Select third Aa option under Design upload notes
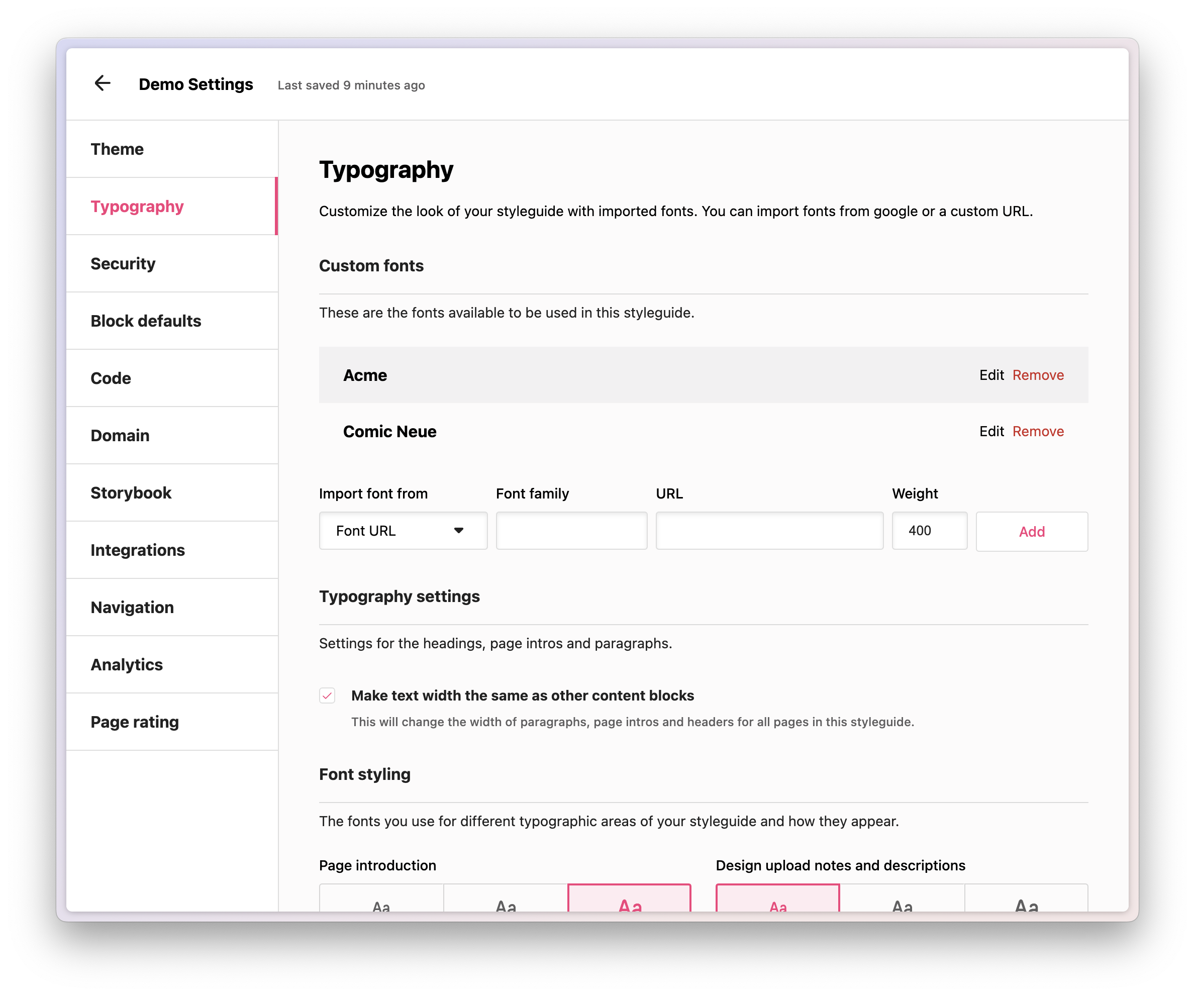 [1026, 899]
